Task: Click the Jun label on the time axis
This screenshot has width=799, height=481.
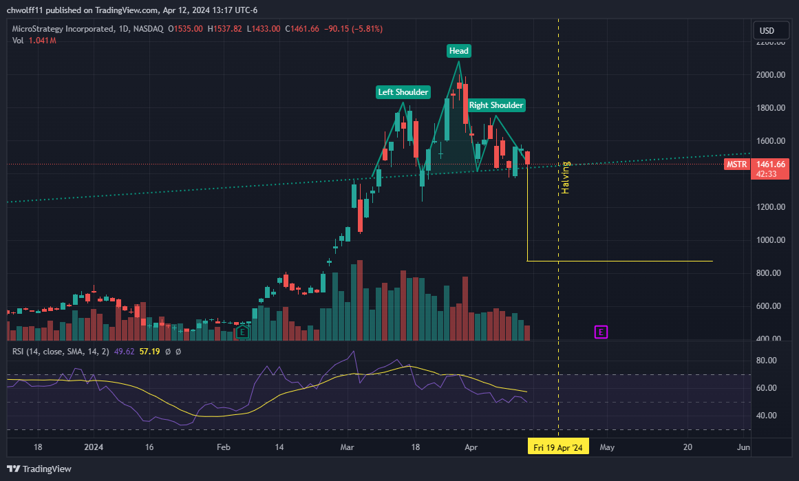Action: pos(743,447)
